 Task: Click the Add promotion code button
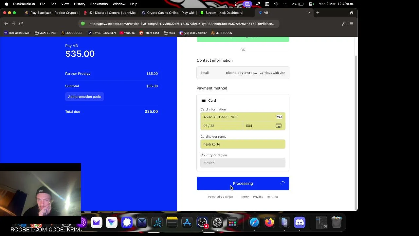(x=84, y=97)
